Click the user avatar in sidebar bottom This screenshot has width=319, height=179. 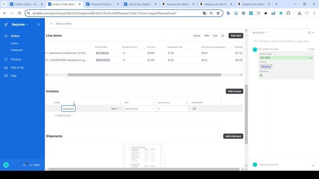point(6,165)
